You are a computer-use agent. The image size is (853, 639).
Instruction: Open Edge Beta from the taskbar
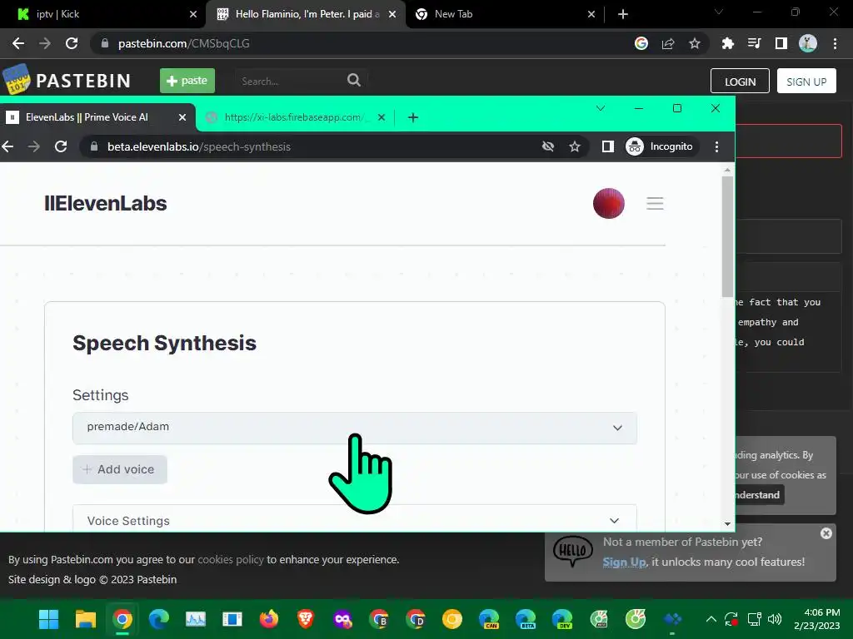[526, 619]
